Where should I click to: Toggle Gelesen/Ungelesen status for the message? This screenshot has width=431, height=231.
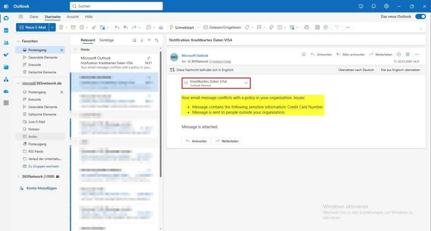[222, 27]
